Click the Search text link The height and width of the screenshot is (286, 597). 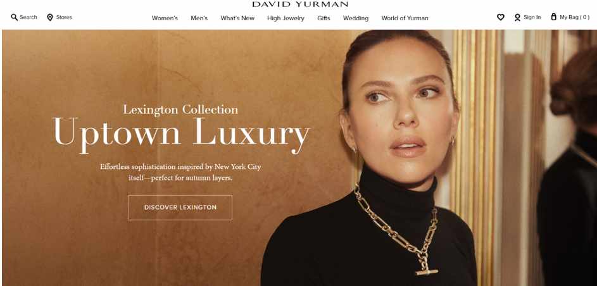pyautogui.click(x=28, y=17)
